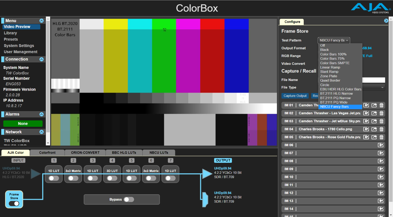Collapse the Connection section

[42, 59]
